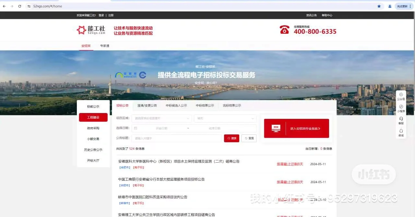Open 帮助中心 from the top bar
The height and width of the screenshot is (217, 415).
327,15
